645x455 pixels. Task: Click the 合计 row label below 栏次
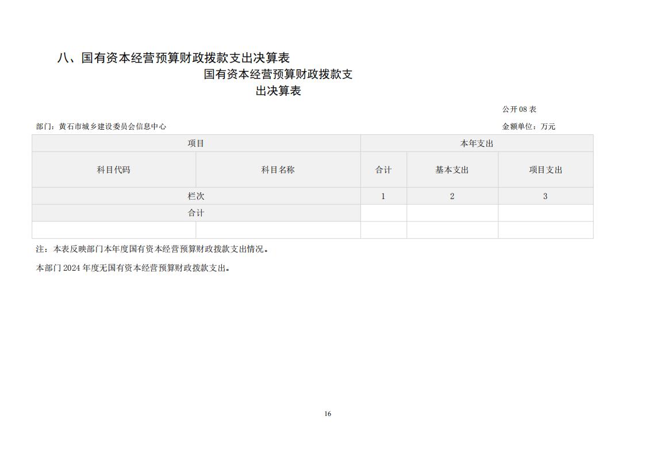pyautogui.click(x=196, y=213)
